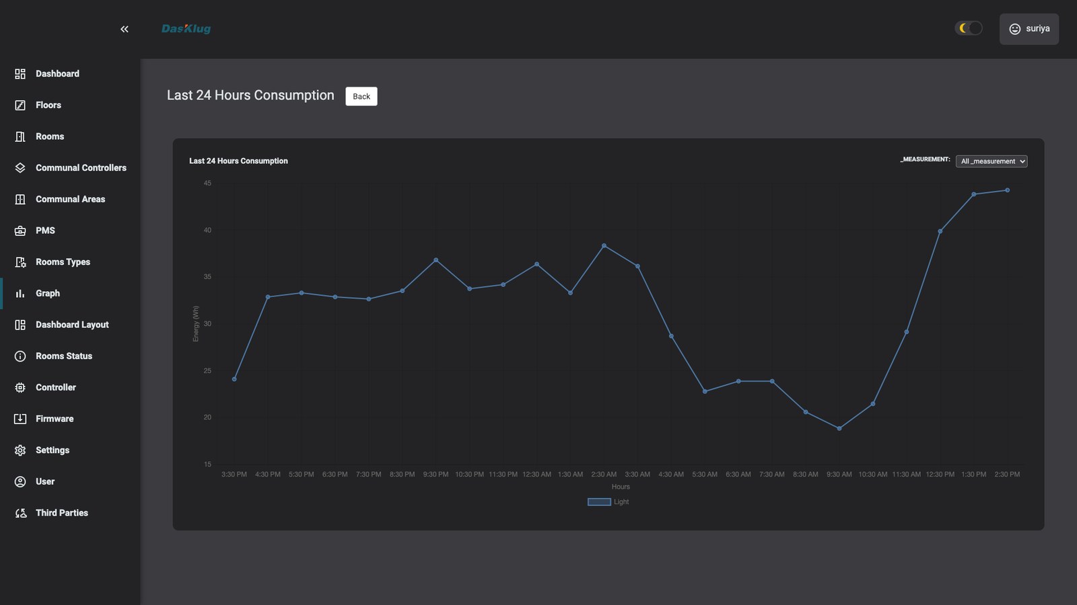Toggle the dark mode switch

coord(969,28)
